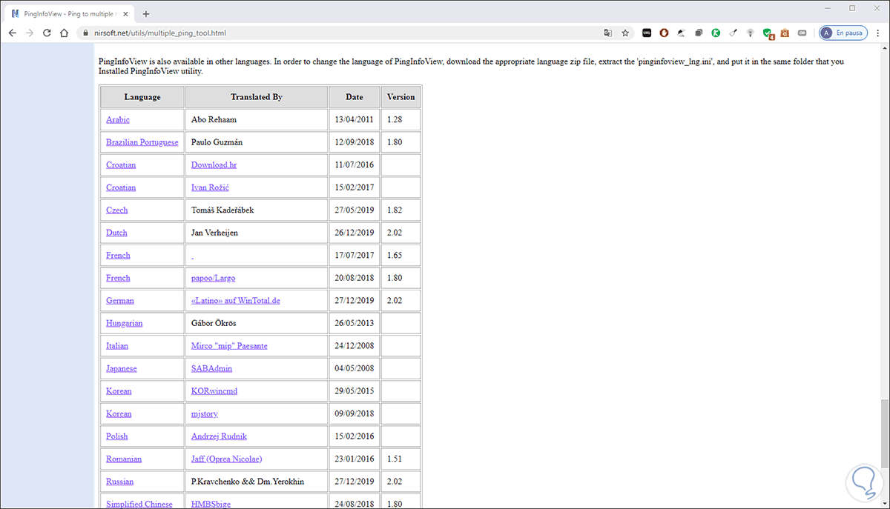Open the mjstory translator link
This screenshot has height=509, width=890.
[x=205, y=413]
